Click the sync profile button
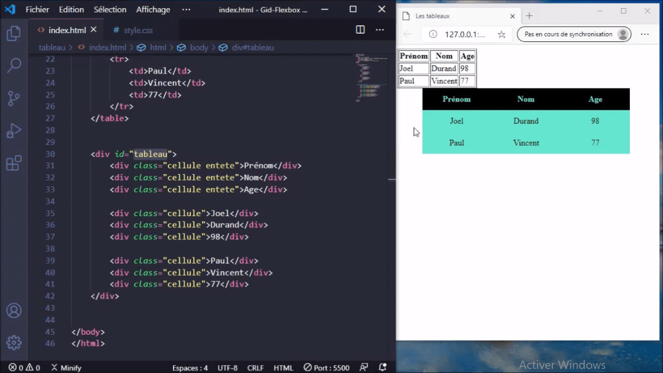The width and height of the screenshot is (663, 373). [x=574, y=34]
